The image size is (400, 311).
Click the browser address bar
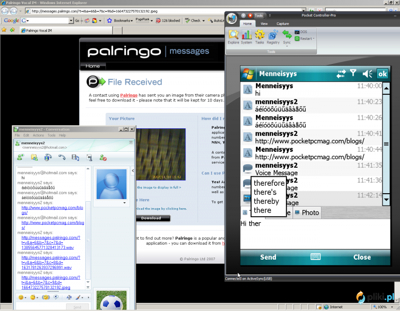[165, 11]
